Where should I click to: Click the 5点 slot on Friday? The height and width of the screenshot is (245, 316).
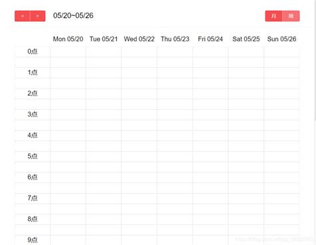pyautogui.click(x=210, y=156)
